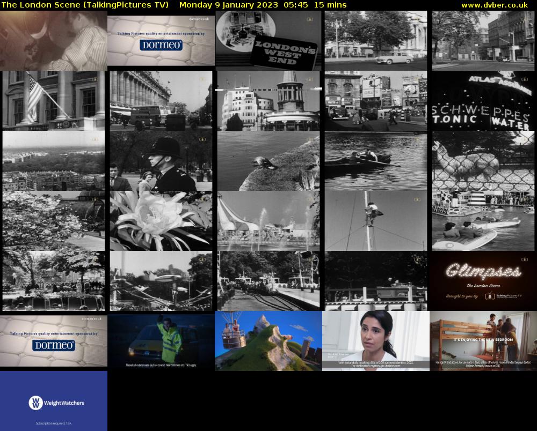The width and height of the screenshot is (537, 431).
Task: Select the blossom tree by glasshouse thumbnail
Action: pyautogui.click(x=53, y=221)
